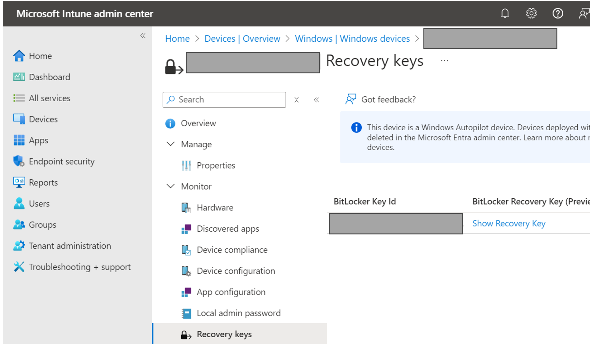Open Device configuration page
Screen dimensions: 601x351
[236, 271]
